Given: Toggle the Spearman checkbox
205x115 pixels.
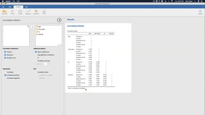Looking at the screenshot, I should pos(5,55).
